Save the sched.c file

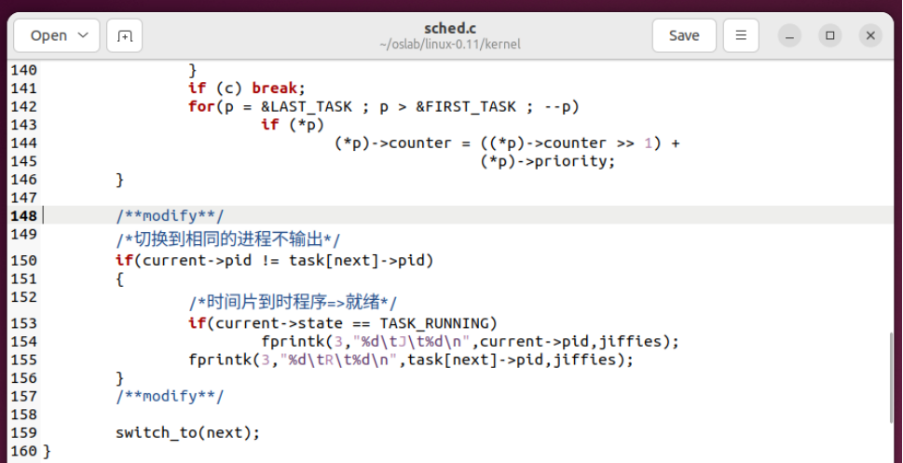[x=684, y=35]
